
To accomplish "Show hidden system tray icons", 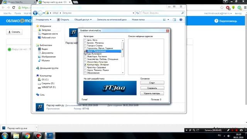I will click(224, 136).
